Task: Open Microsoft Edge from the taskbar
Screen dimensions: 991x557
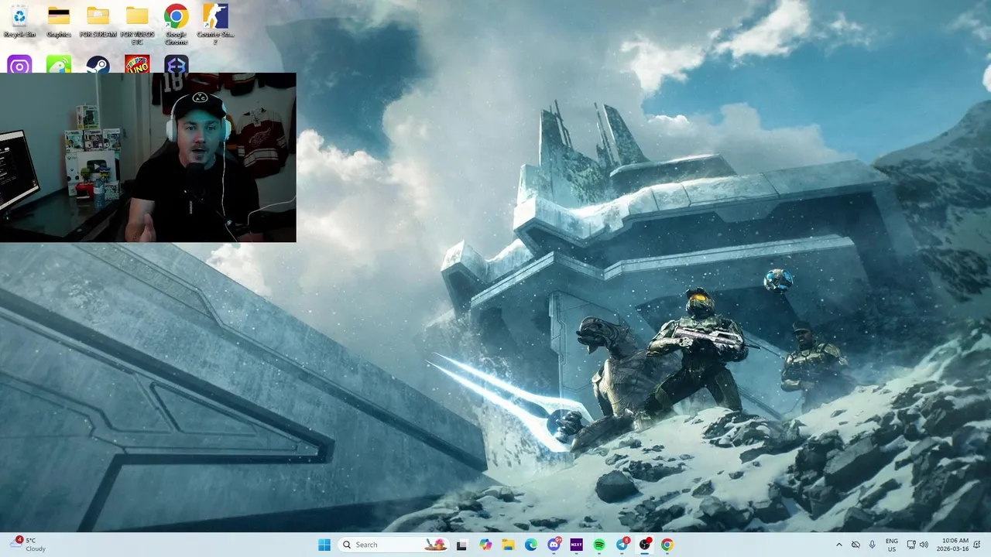Action: point(531,545)
